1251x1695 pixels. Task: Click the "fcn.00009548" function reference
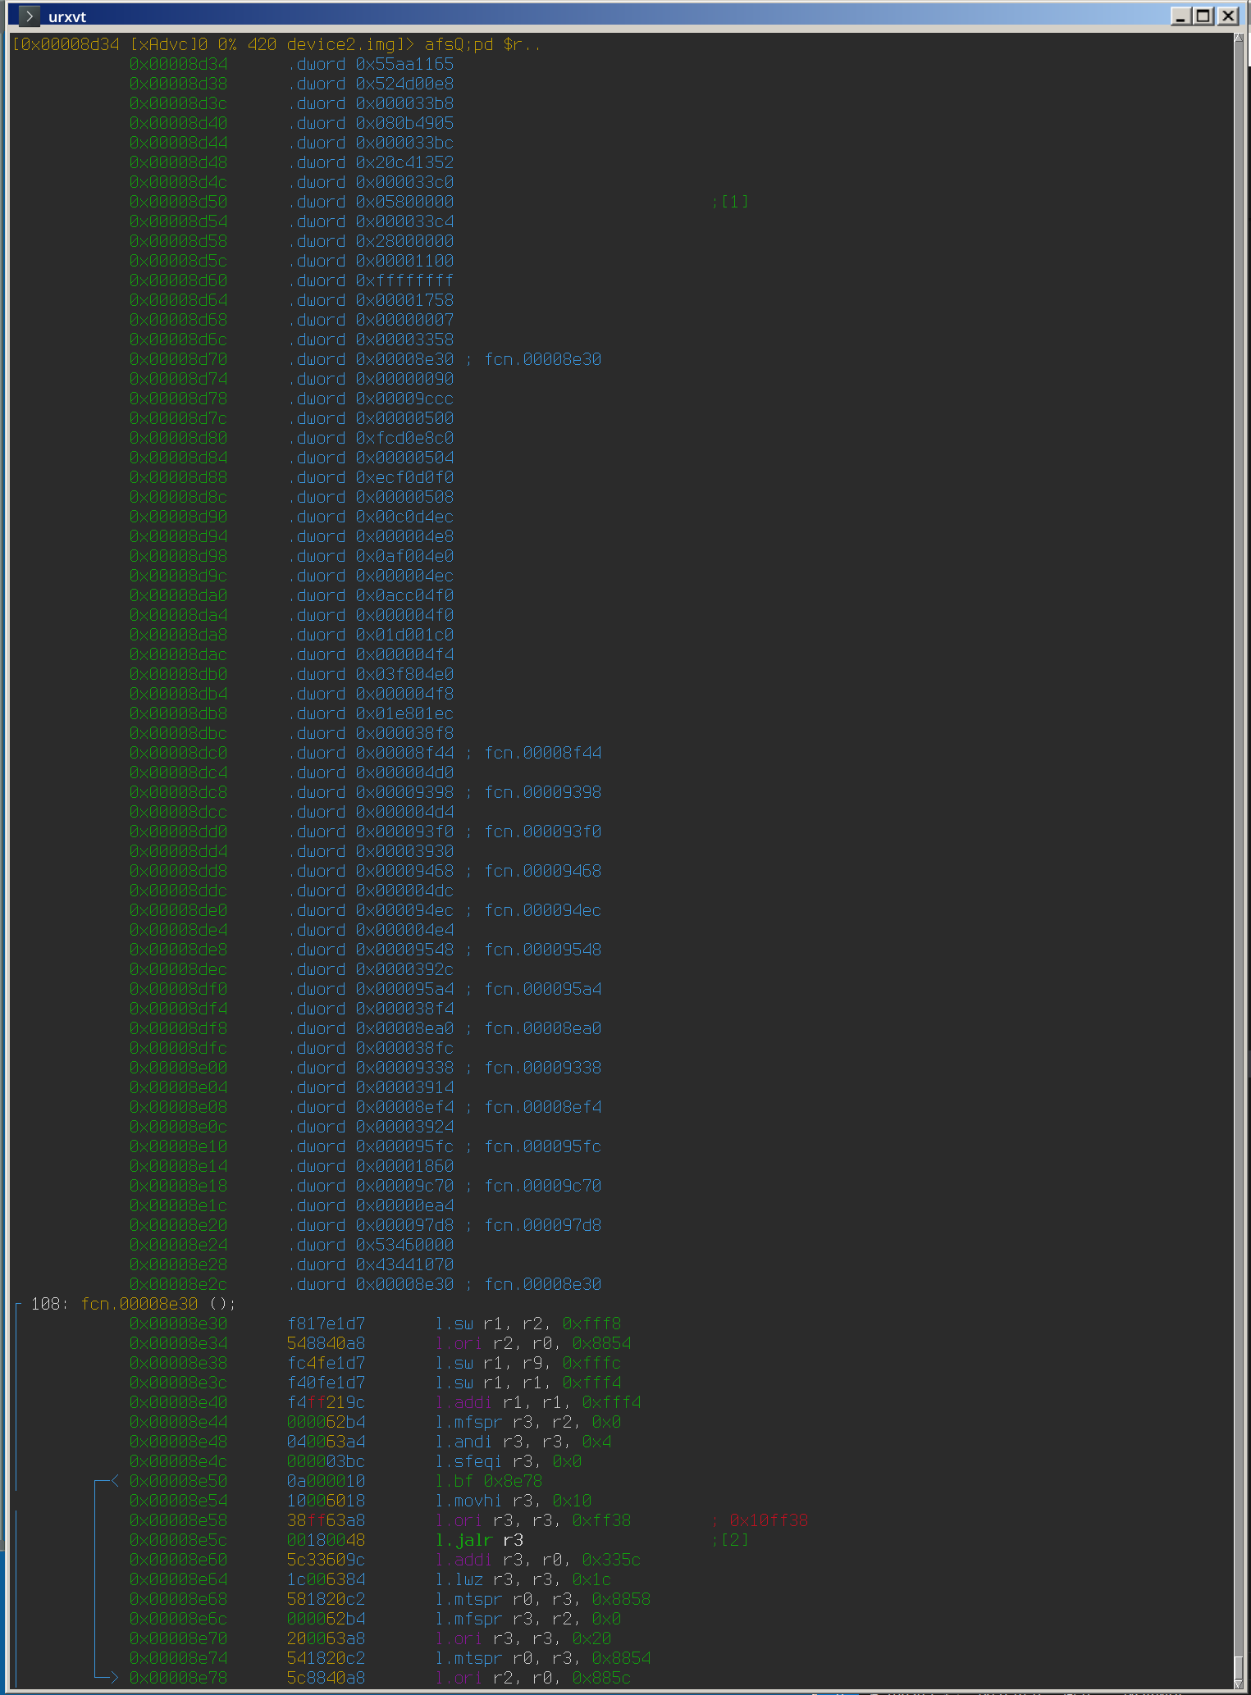click(x=543, y=950)
